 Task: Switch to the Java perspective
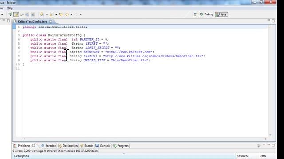click(x=221, y=15)
